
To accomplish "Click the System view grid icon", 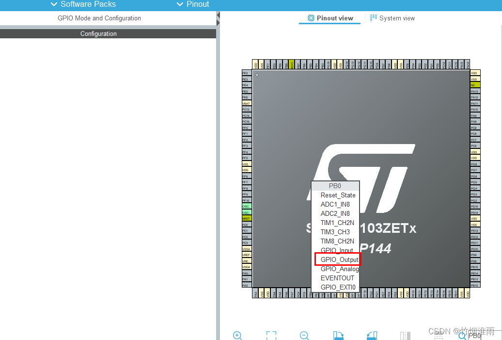I will click(x=373, y=18).
